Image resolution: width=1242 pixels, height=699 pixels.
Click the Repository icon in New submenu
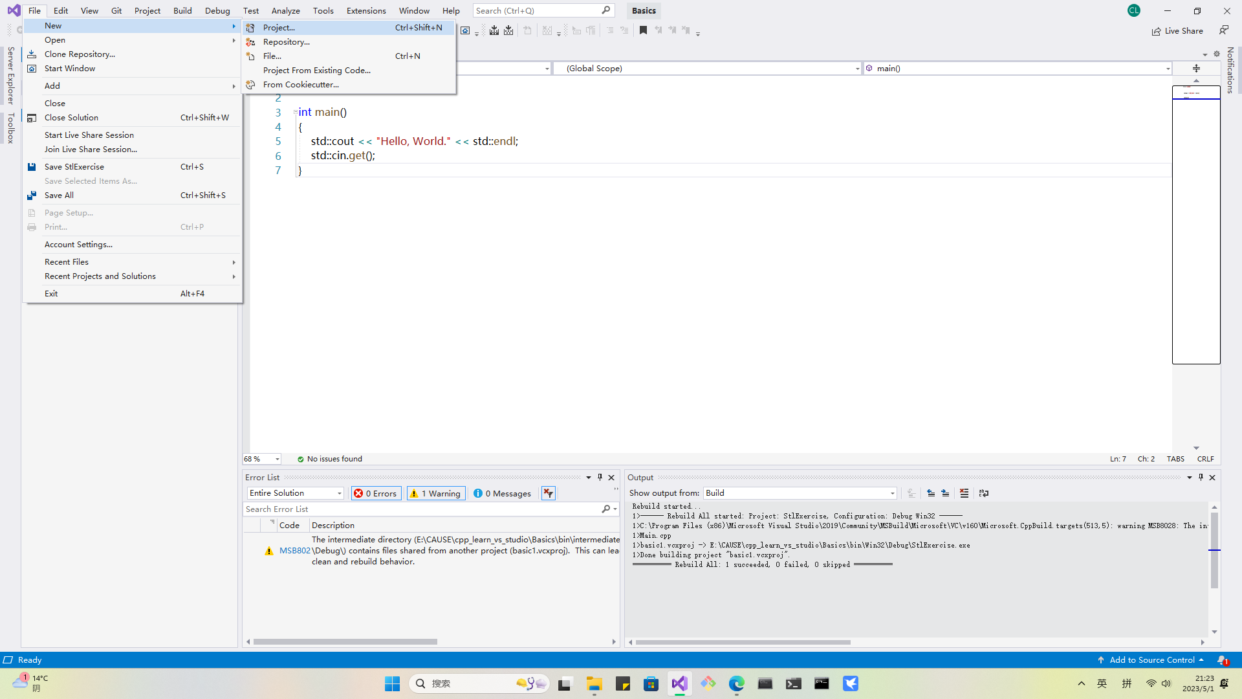(x=250, y=42)
